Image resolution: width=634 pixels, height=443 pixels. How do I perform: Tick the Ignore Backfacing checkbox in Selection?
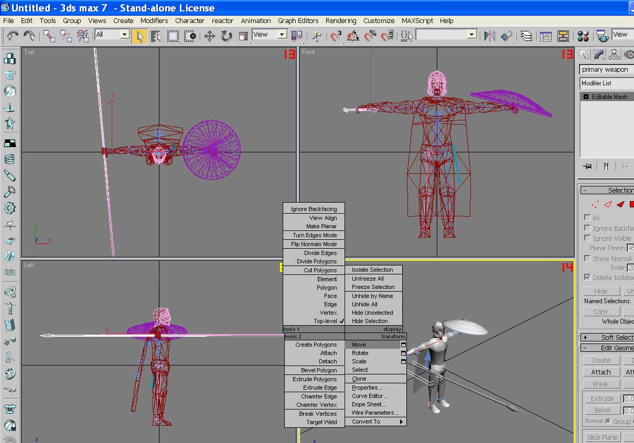(x=587, y=228)
